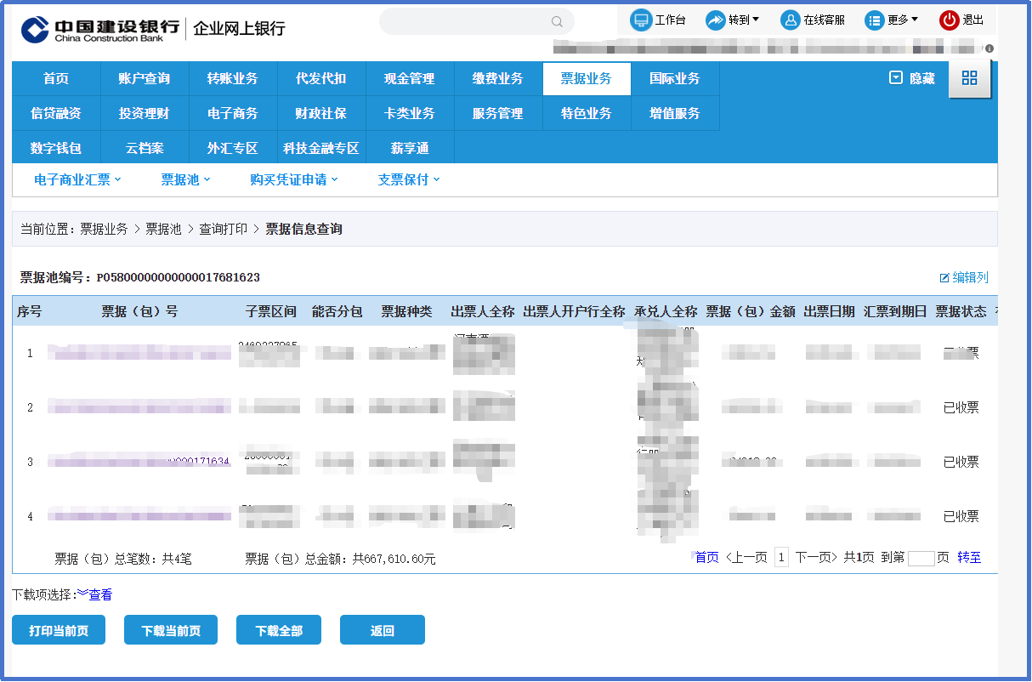Click the 在线客服 customer service icon
Viewport: 1032px width, 682px height.
click(791, 20)
